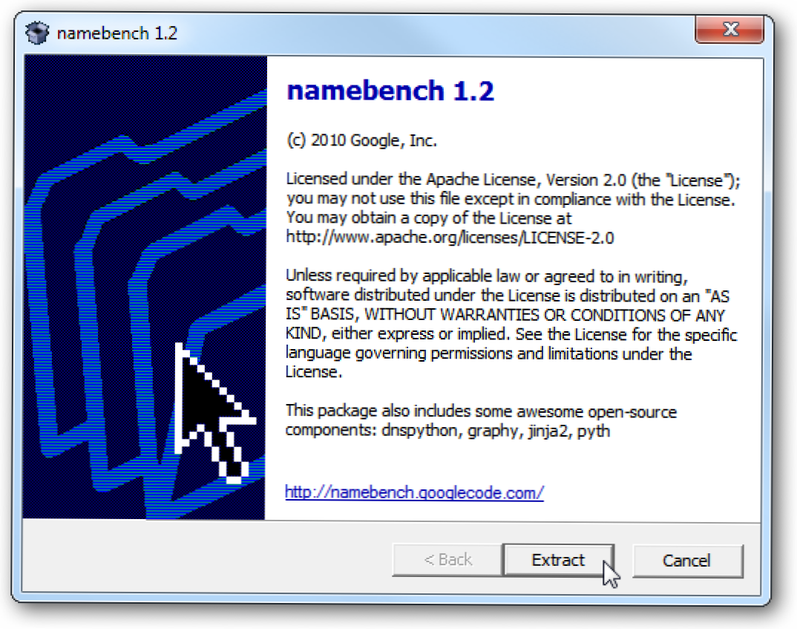797x629 pixels.
Task: Click the 'you may not use this file' line
Action: [x=511, y=199]
